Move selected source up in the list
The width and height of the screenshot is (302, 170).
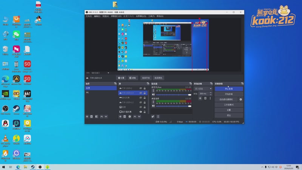tap(135, 117)
